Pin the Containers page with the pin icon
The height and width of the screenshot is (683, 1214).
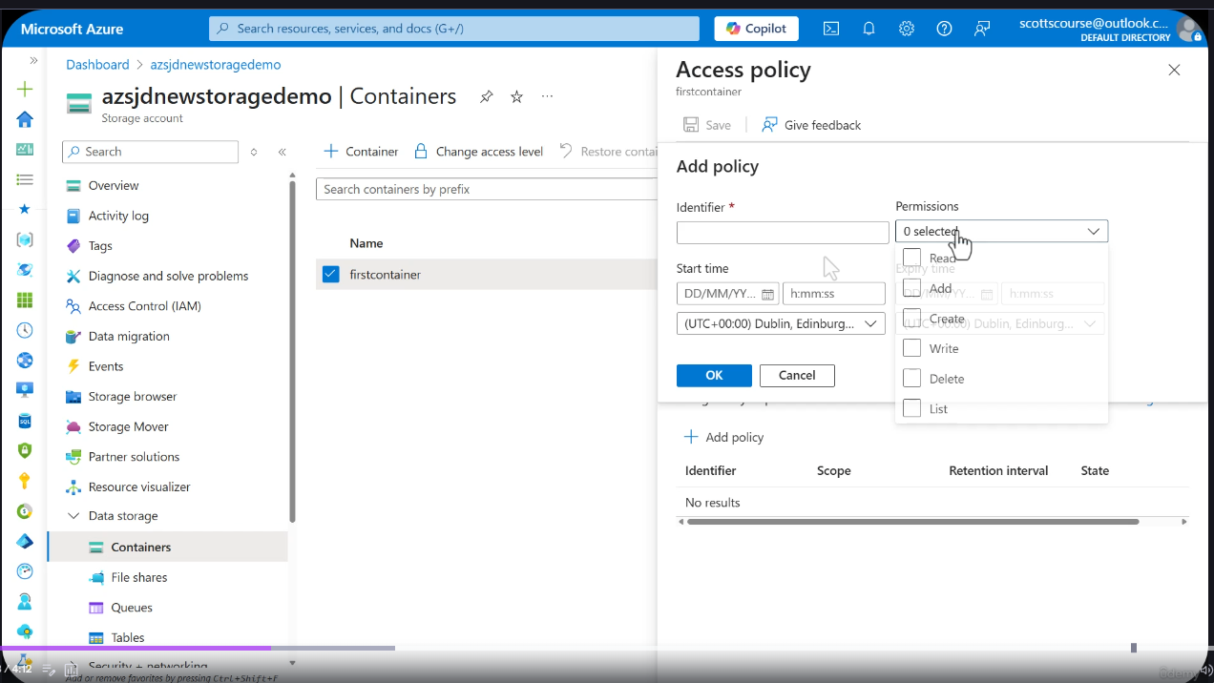point(486,96)
